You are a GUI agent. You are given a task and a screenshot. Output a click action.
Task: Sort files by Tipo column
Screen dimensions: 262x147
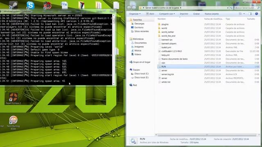[228, 19]
